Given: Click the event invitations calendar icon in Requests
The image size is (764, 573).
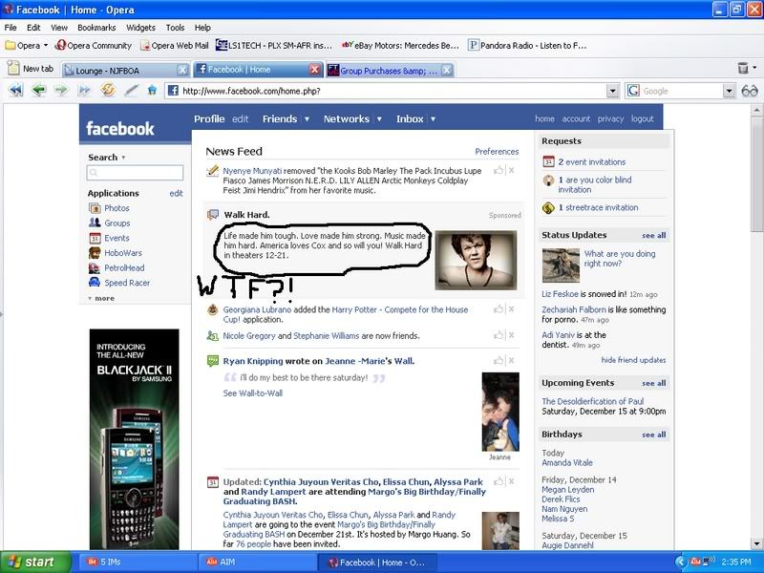Looking at the screenshot, I should [548, 161].
